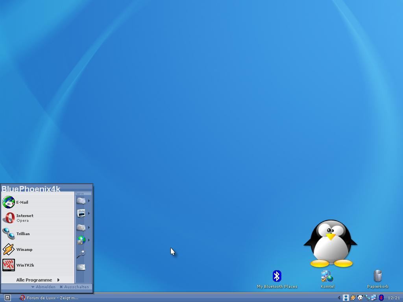The image size is (403, 302).
Task: Click the blue hourglass tray icon
Action: (x=346, y=298)
